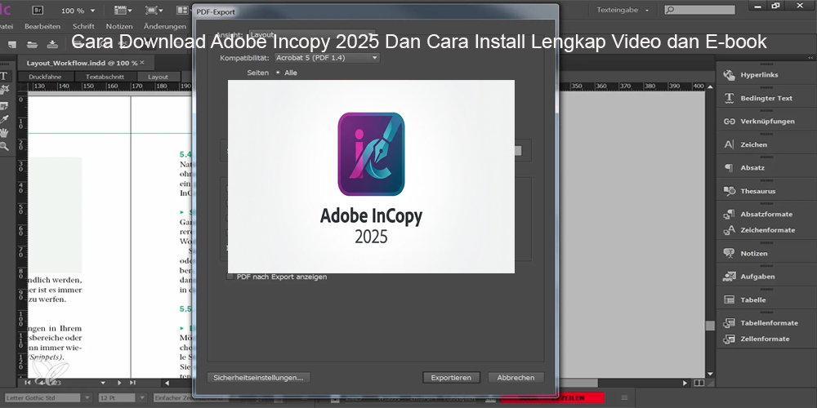Click the split view icon at the scrollbar end
817x408 pixels.
click(699, 383)
